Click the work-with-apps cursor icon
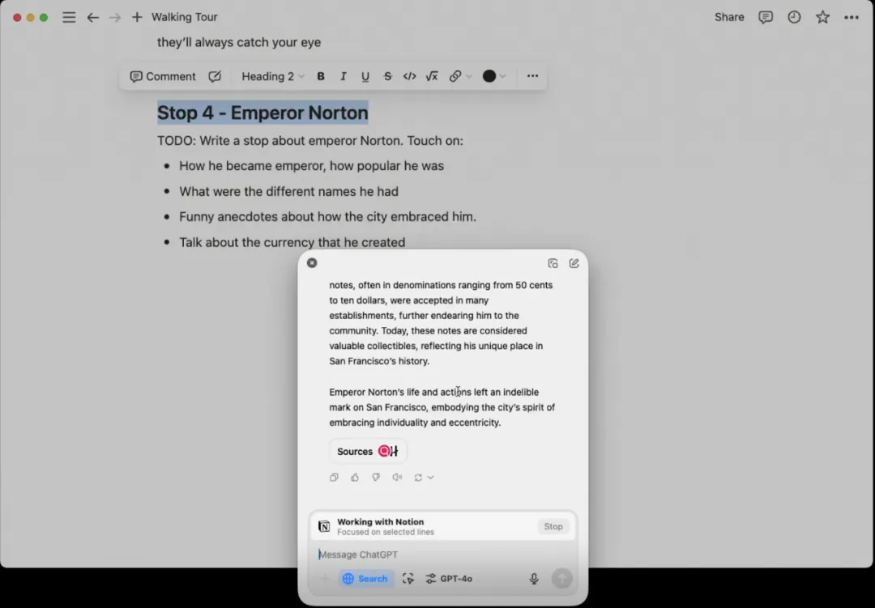 click(x=408, y=578)
